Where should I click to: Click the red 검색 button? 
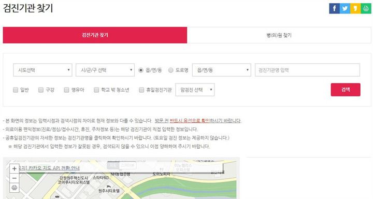pos(346,90)
